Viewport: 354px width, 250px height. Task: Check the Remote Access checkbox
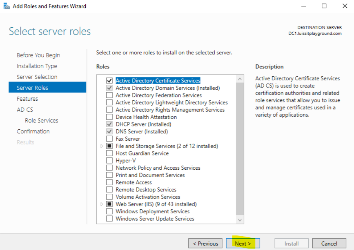(x=109, y=182)
